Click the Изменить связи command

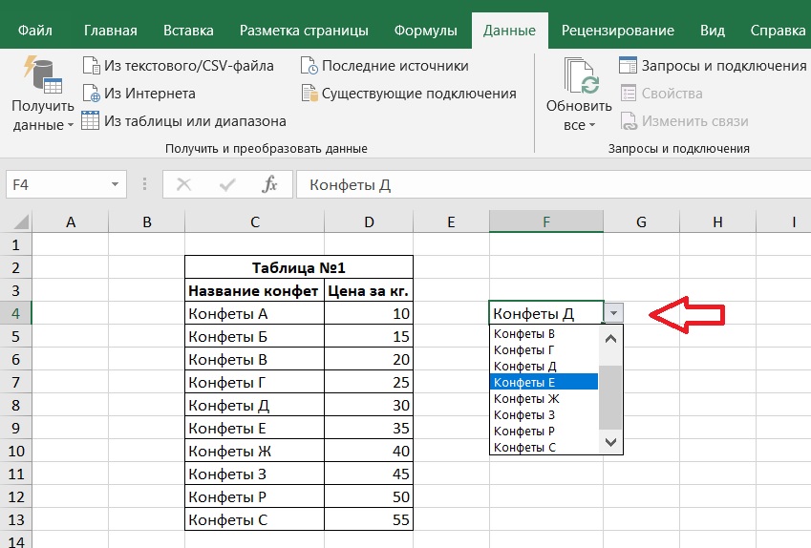[684, 121]
